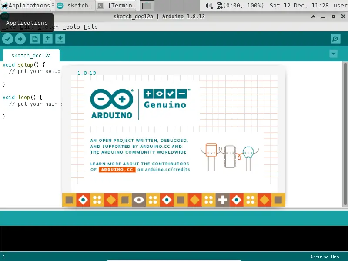348x261 pixels.
Task: Click the Genuino logo on splash
Action: 167,99
